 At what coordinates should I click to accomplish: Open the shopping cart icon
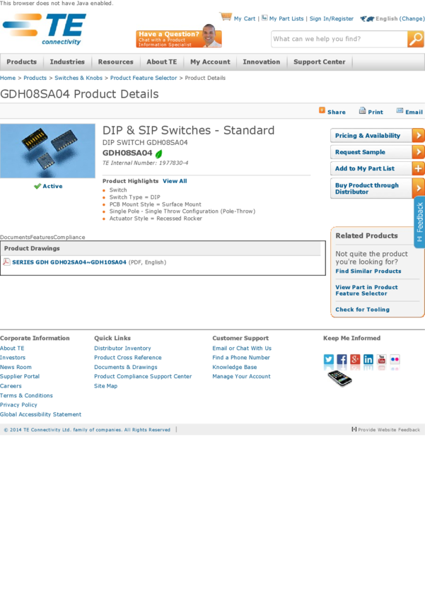(226, 16)
